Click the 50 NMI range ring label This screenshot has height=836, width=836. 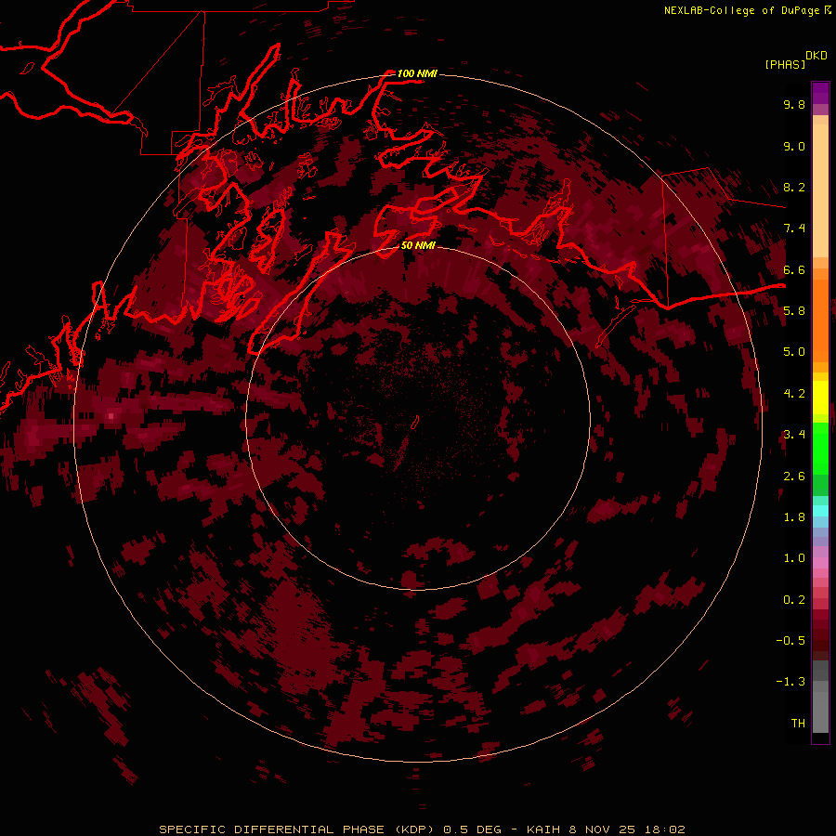click(418, 245)
